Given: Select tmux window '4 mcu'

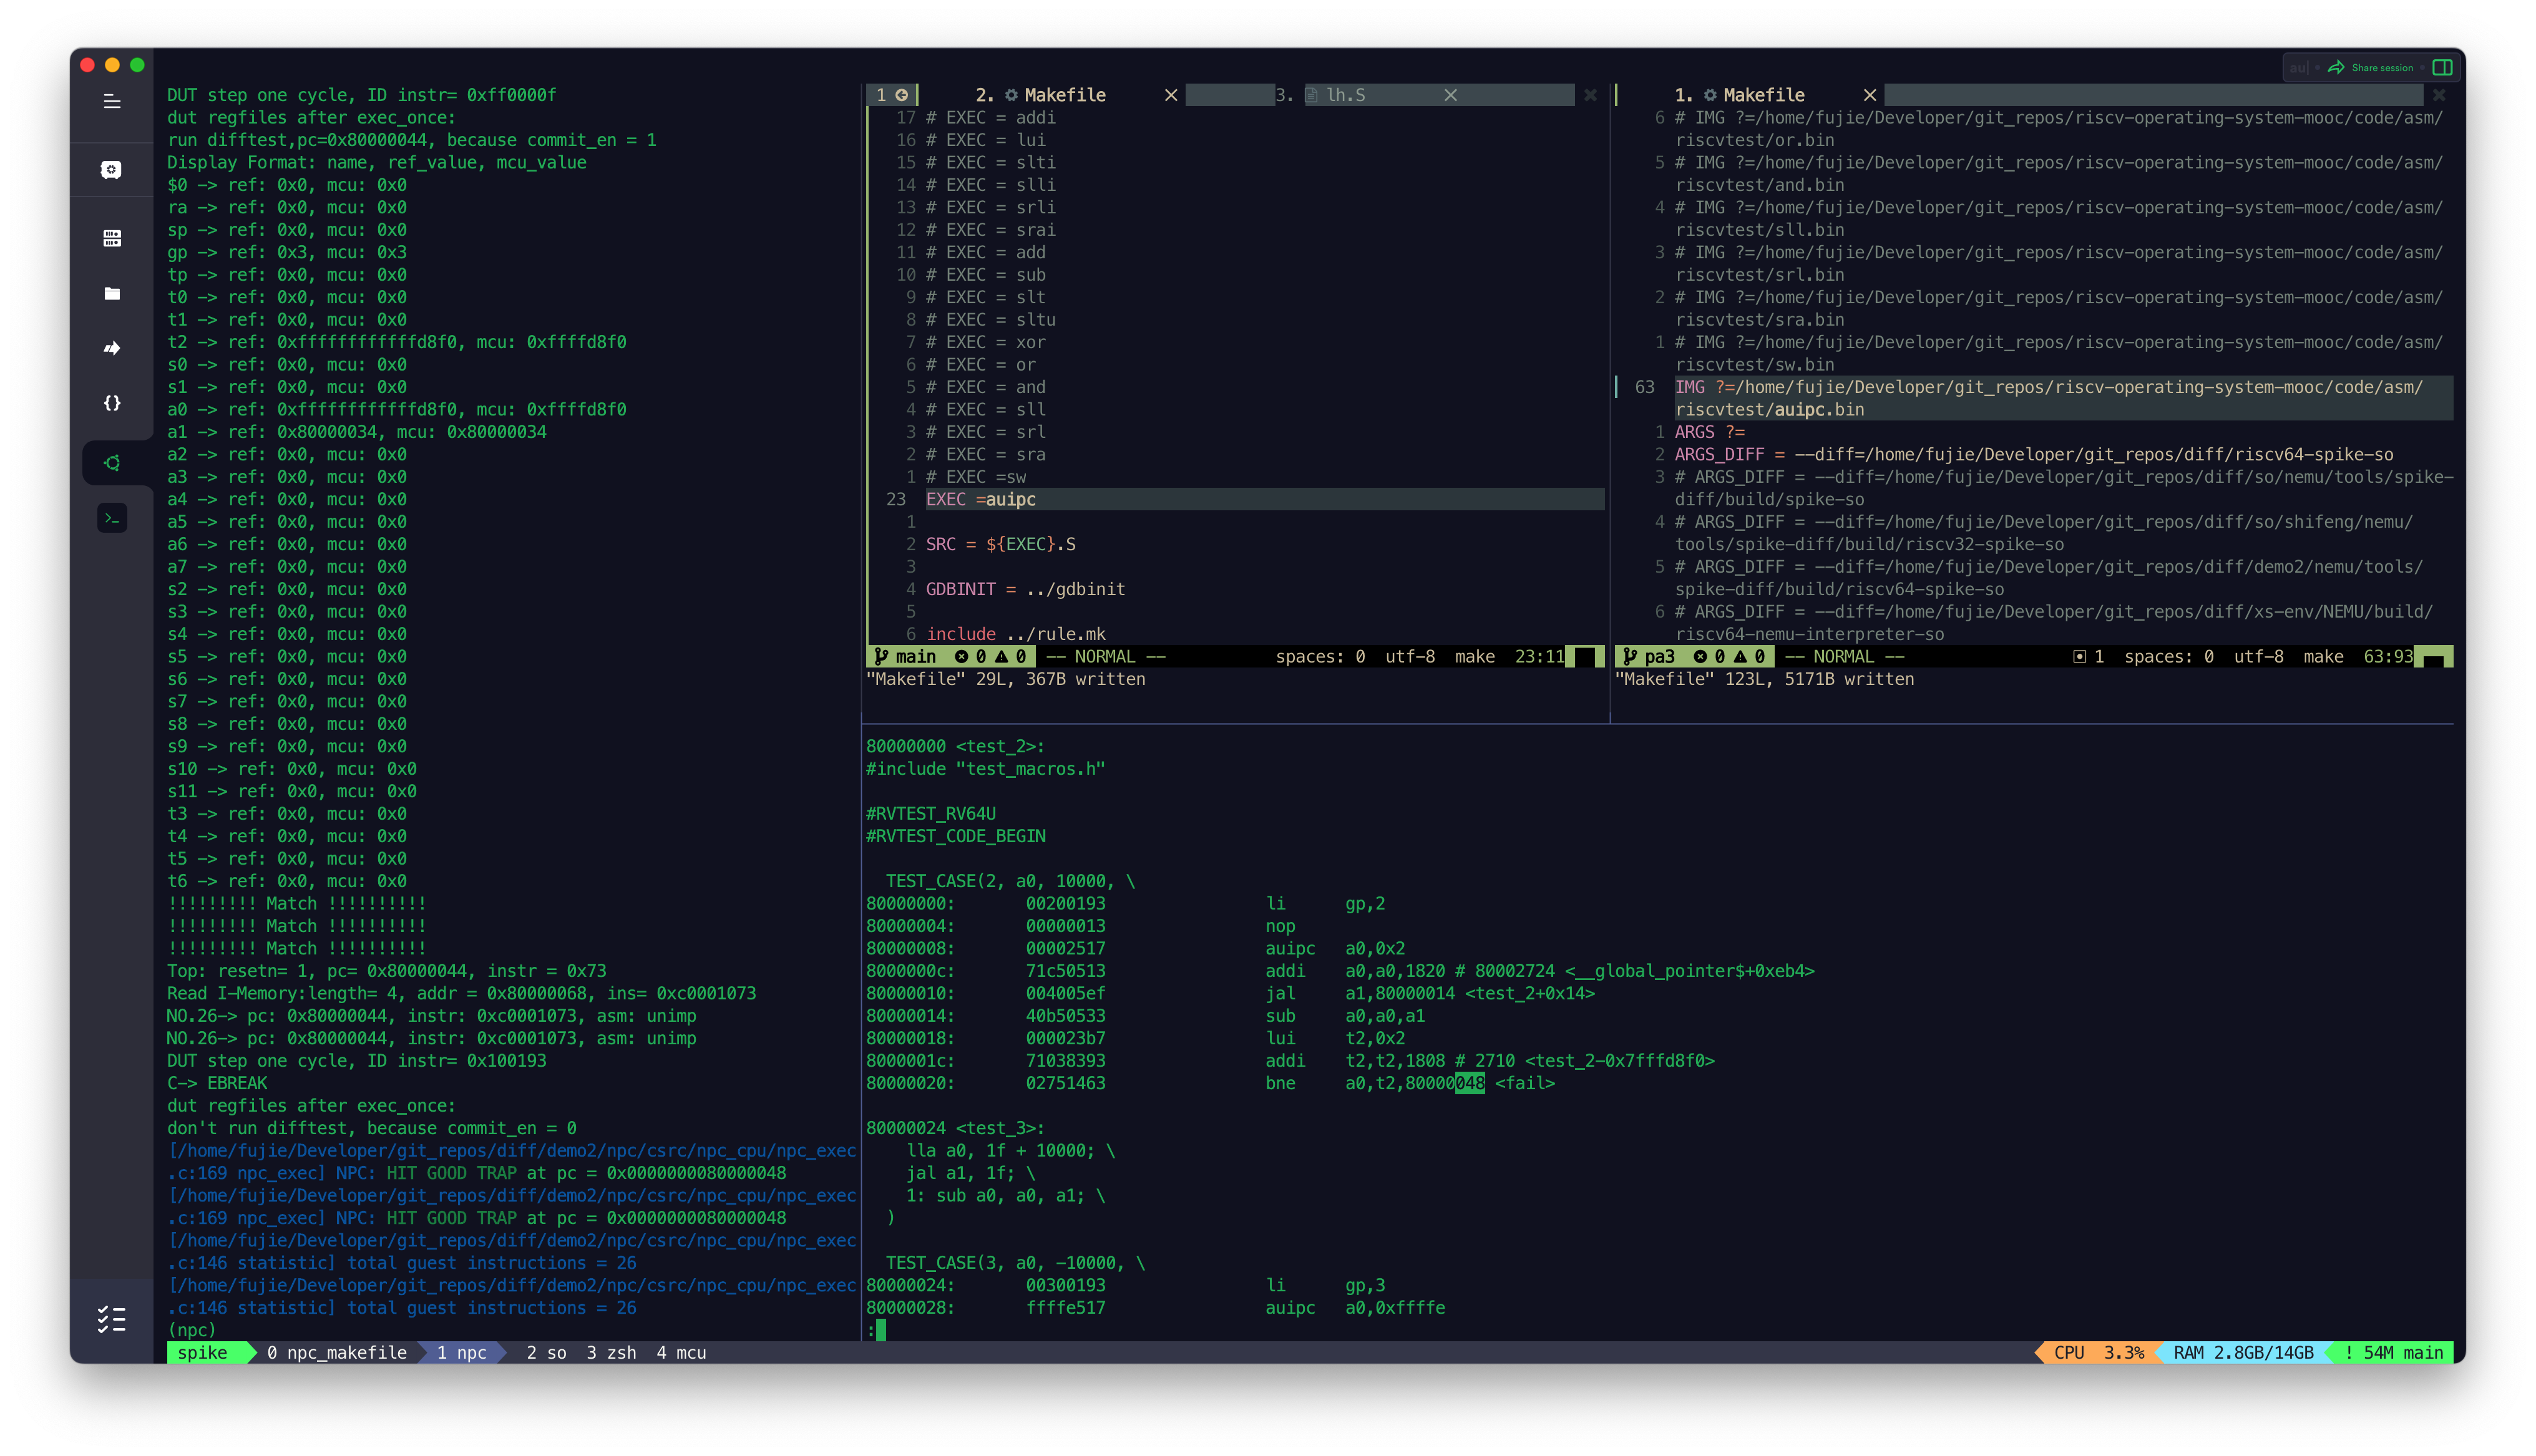Looking at the screenshot, I should pos(681,1352).
